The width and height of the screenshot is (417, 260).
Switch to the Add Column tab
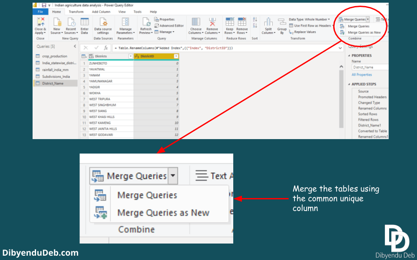coord(101,12)
